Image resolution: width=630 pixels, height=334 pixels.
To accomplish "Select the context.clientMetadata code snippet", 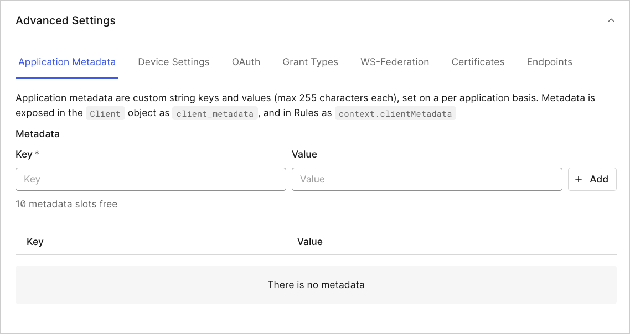I will 395,113.
